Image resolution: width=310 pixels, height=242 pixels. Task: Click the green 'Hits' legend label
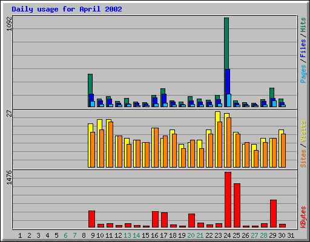[303, 25]
